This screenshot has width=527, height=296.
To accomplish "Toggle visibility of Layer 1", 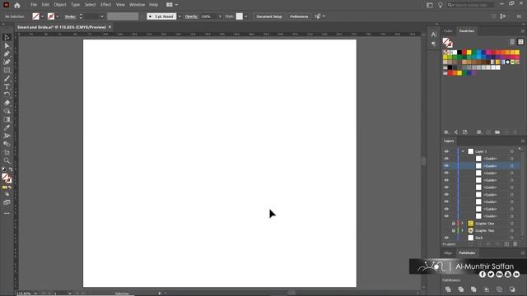I will (446, 151).
